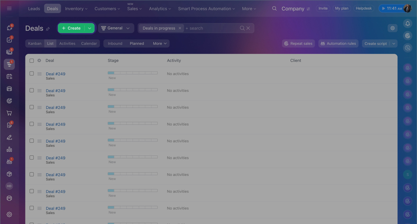Click the settings gear in left sidebar
Image resolution: width=417 pixels, height=224 pixels.
point(9,215)
